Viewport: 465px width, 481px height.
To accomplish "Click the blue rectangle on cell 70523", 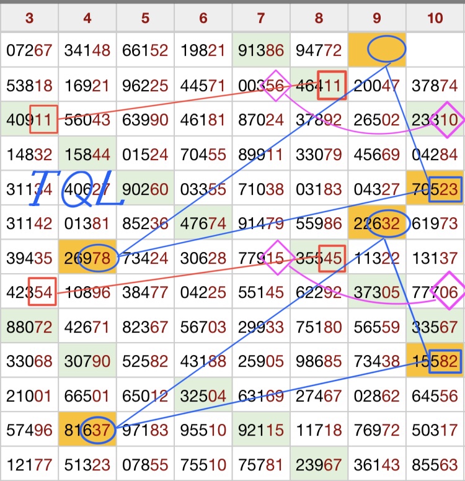I will click(x=446, y=189).
